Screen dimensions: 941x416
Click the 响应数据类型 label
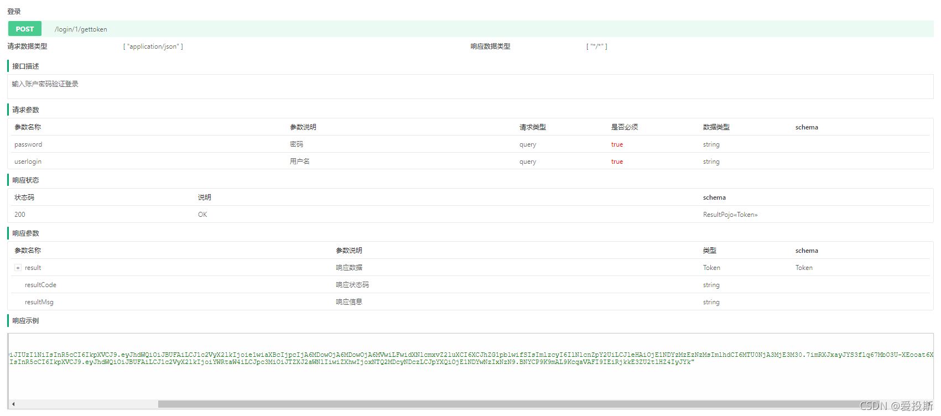(x=490, y=46)
